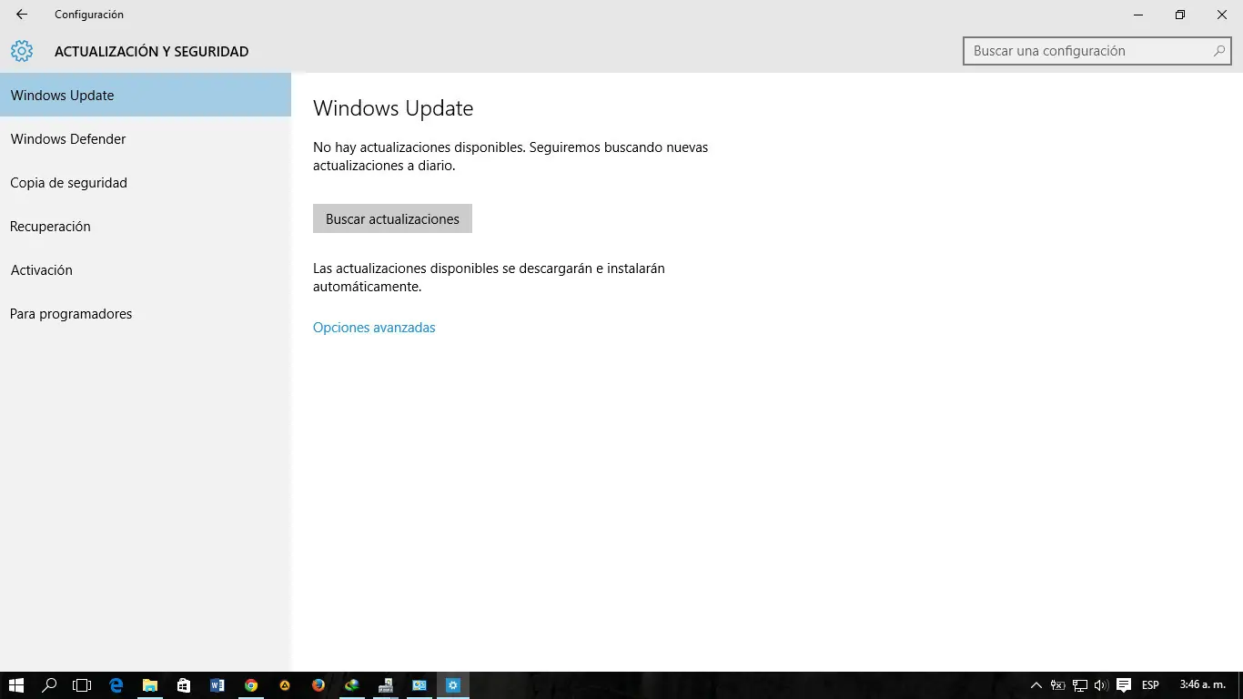Go to Copia de seguridad

(146, 182)
